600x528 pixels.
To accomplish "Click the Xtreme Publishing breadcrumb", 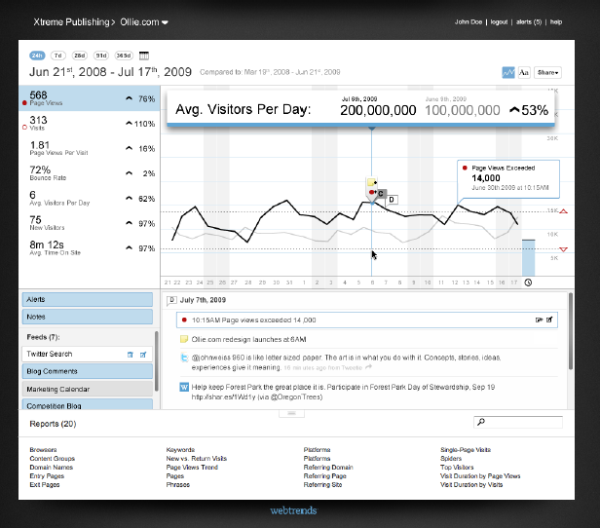I will (x=71, y=22).
